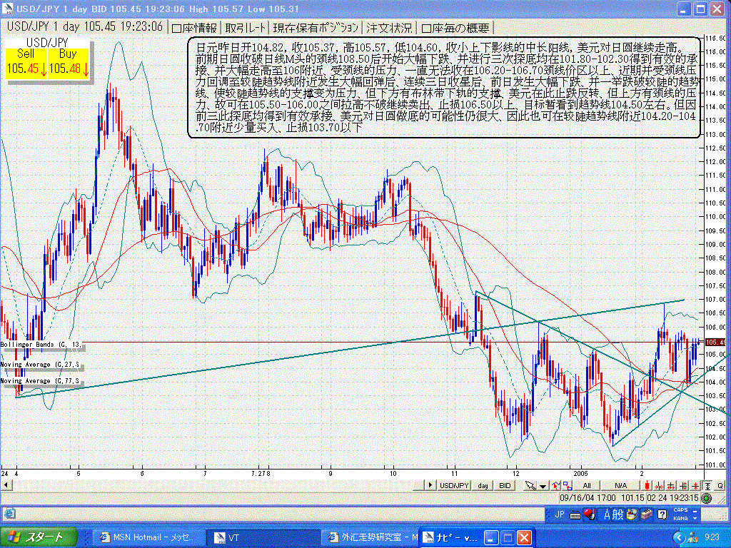Viewport: 731px width, 548px height.
Task: Open the 取引レート tab
Action: click(246, 28)
